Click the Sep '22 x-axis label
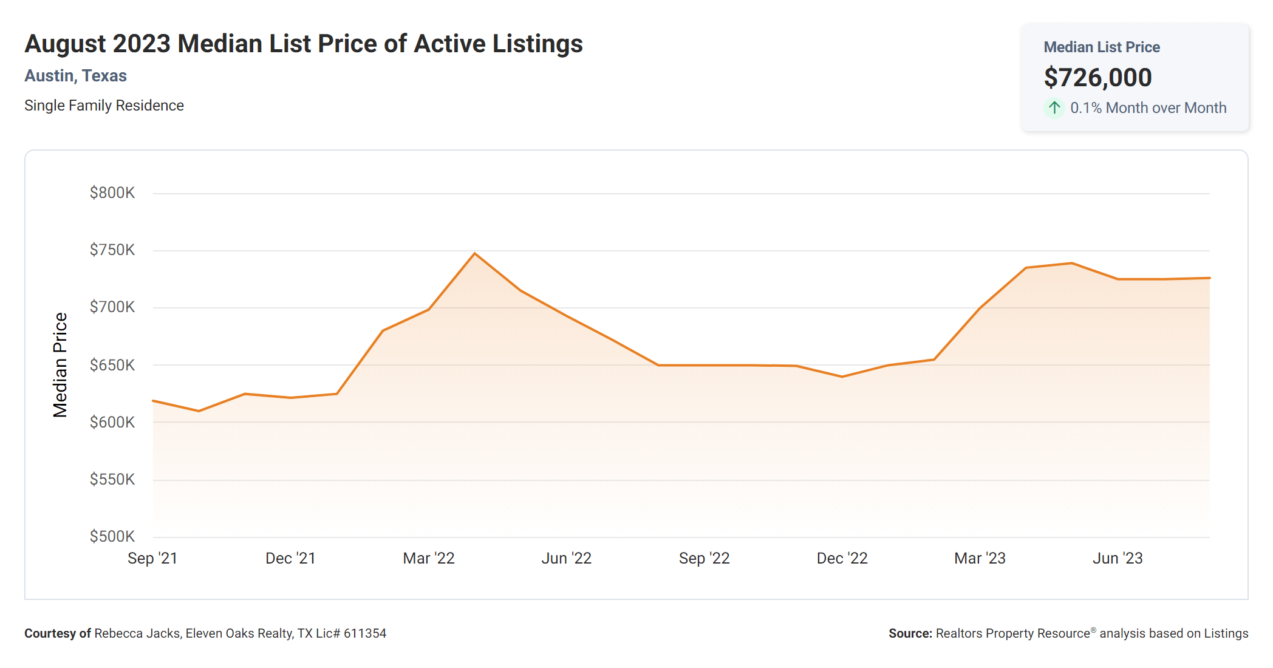The image size is (1273, 668). [x=704, y=558]
